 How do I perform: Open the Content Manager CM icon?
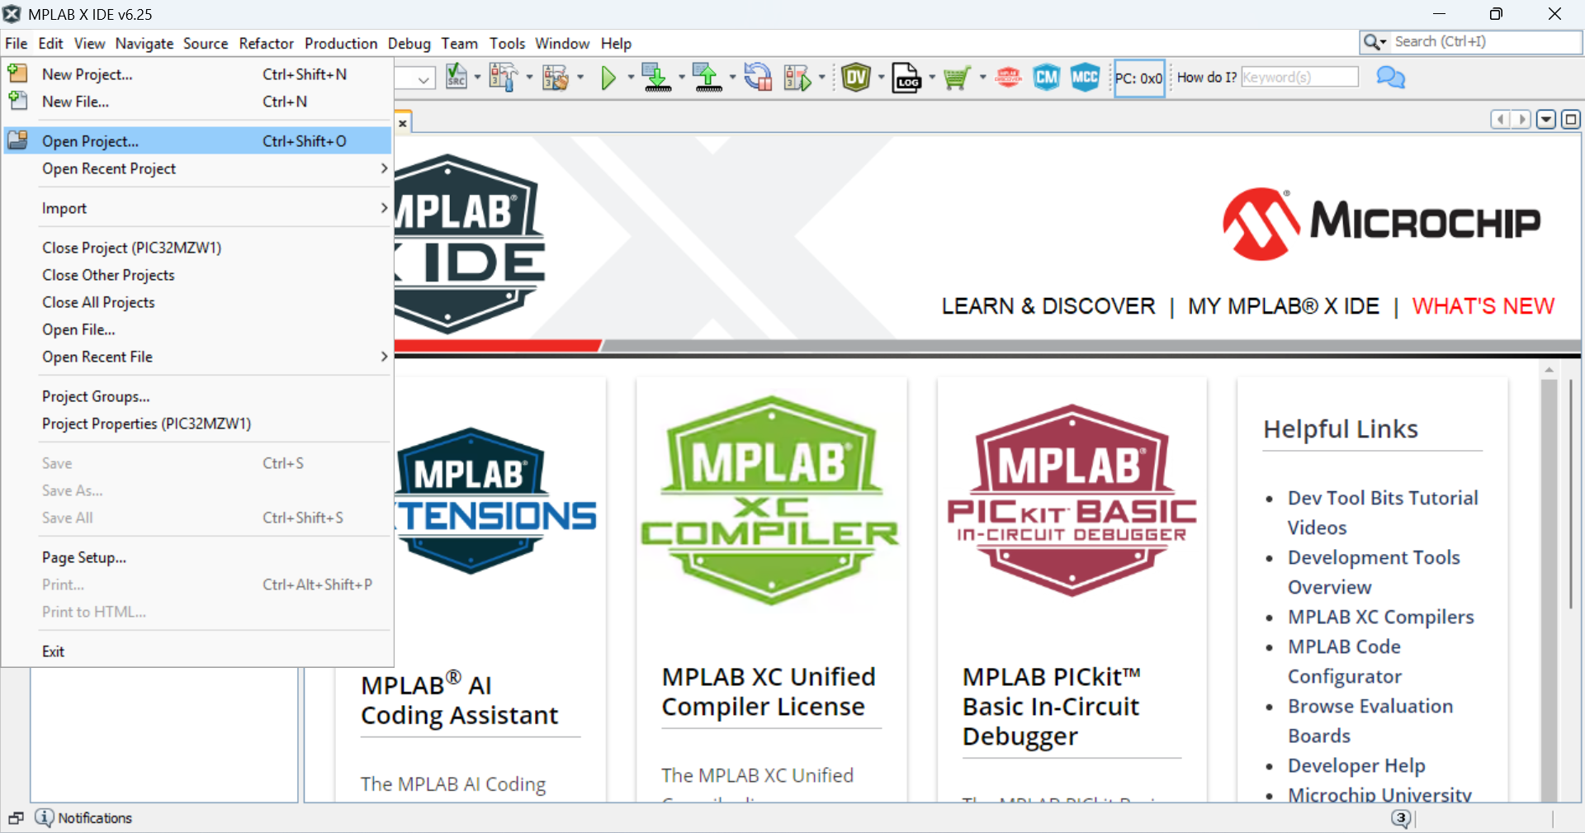pos(1046,78)
